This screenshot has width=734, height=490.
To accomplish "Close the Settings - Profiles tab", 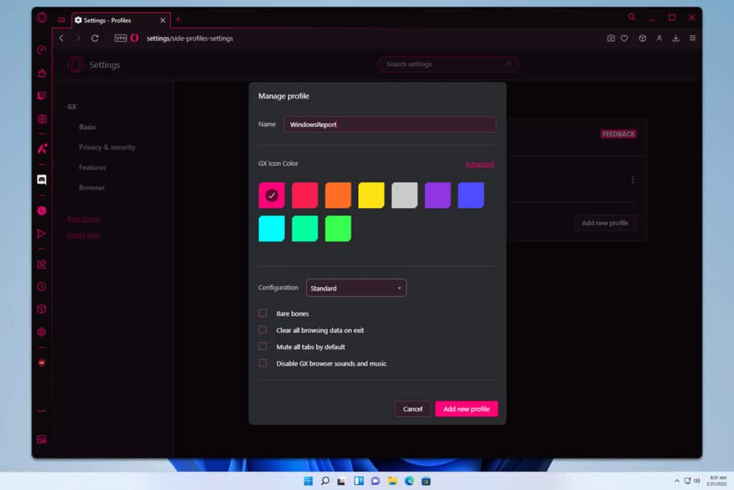I will pos(163,20).
